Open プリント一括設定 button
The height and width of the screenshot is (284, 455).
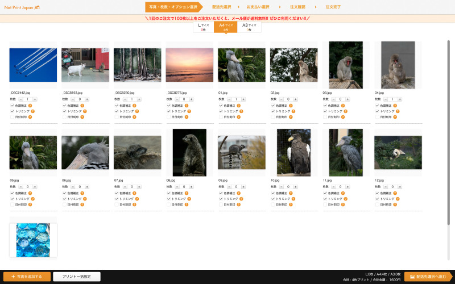[x=77, y=277]
